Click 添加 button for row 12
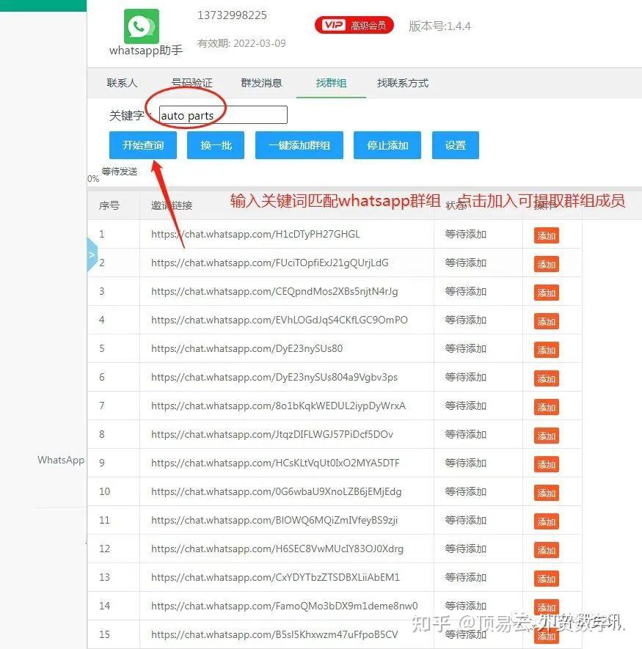The image size is (642, 649). click(x=547, y=550)
